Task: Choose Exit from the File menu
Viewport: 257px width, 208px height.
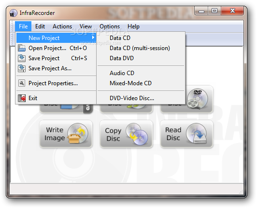Action: pyautogui.click(x=56, y=98)
